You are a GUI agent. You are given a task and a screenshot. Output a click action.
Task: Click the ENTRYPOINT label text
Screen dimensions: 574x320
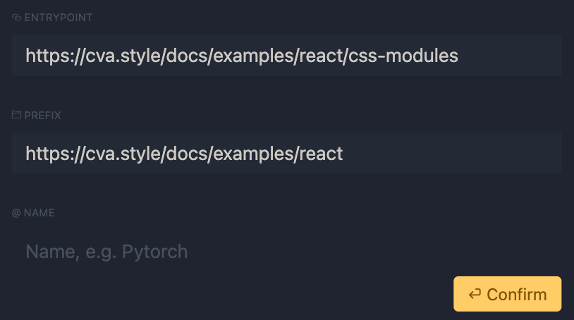coord(59,18)
